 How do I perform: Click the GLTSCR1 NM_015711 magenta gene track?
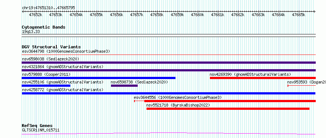(168, 134)
